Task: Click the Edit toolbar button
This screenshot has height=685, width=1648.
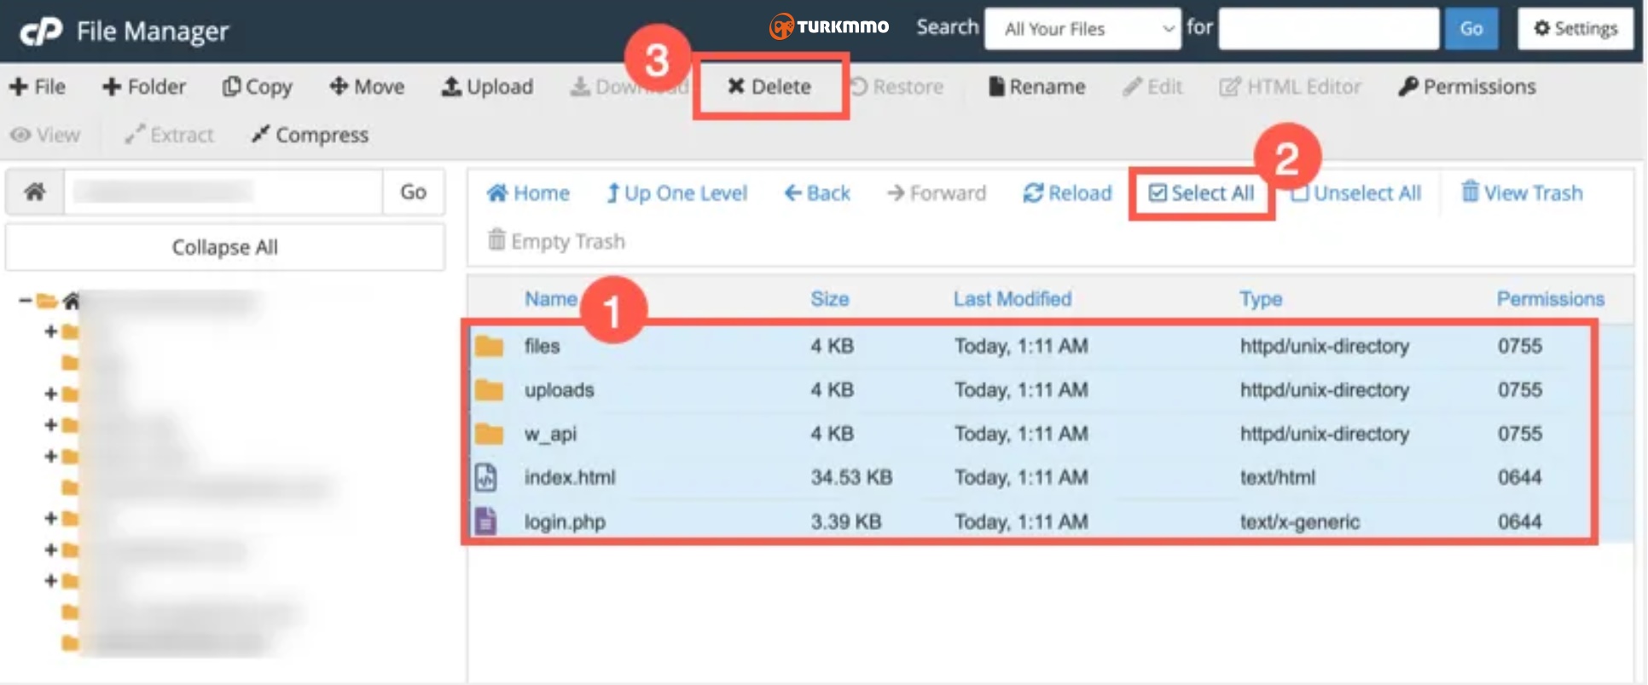Action: pos(1152,87)
